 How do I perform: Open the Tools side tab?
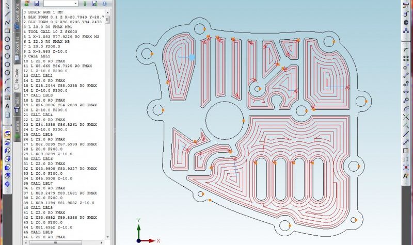tap(17, 102)
